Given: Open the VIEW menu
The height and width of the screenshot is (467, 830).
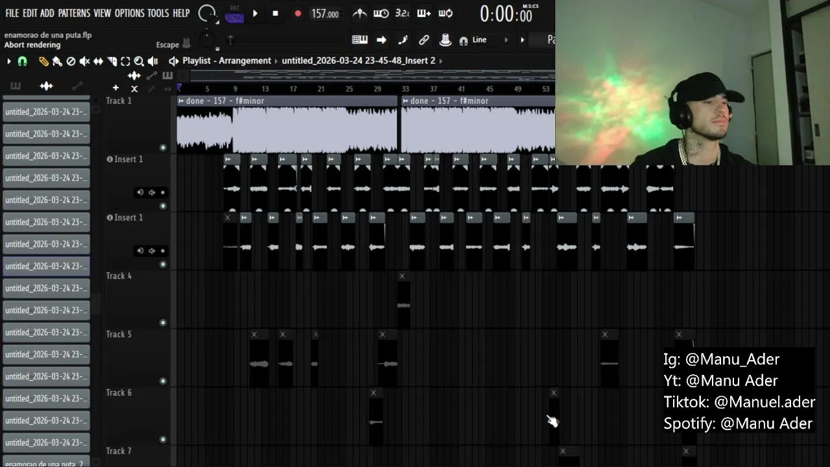Looking at the screenshot, I should click(102, 13).
